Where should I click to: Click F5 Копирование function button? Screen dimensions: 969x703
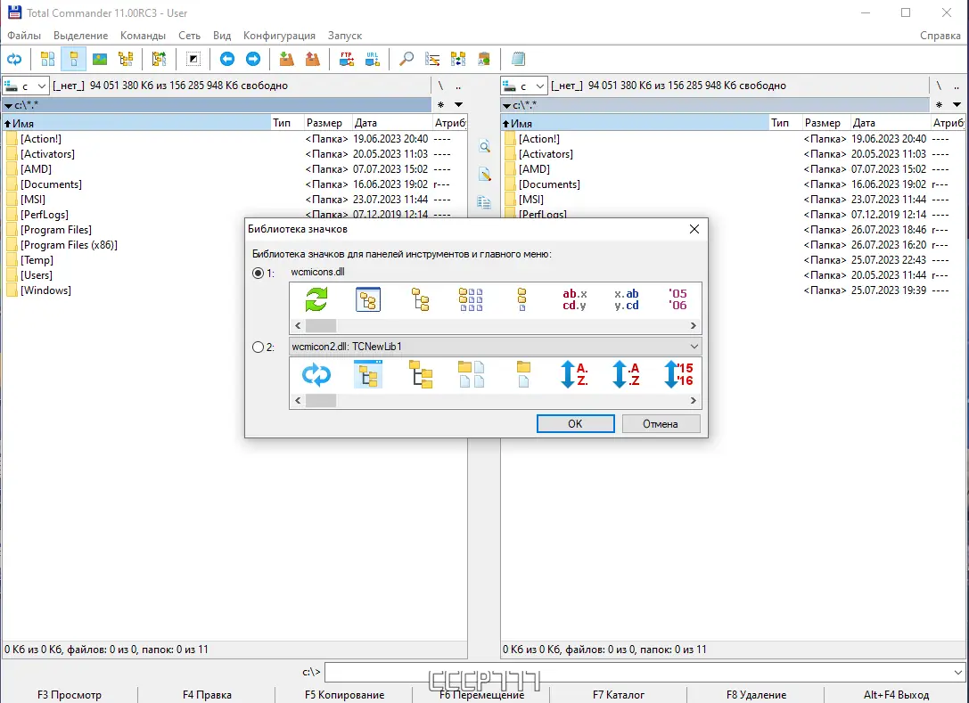344,695
